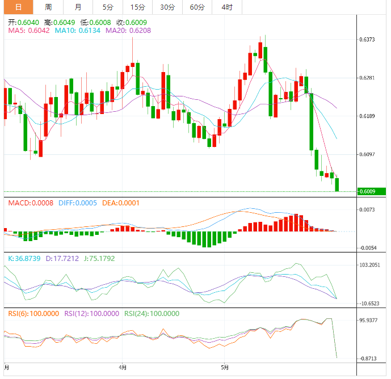Image resolution: width=391 pixels, height=379 pixels.
Task: Open the 4时 four-hour tab
Action: click(227, 7)
